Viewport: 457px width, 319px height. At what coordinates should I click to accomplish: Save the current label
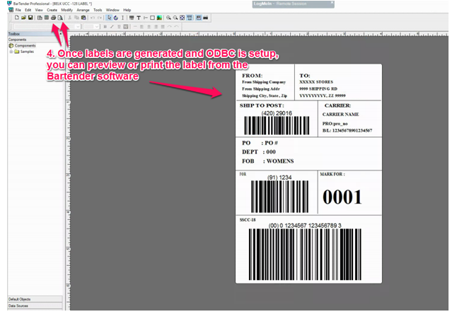(x=30, y=18)
